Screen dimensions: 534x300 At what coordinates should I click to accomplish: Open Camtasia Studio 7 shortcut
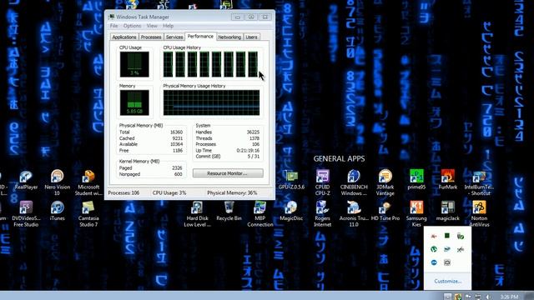pos(88,214)
